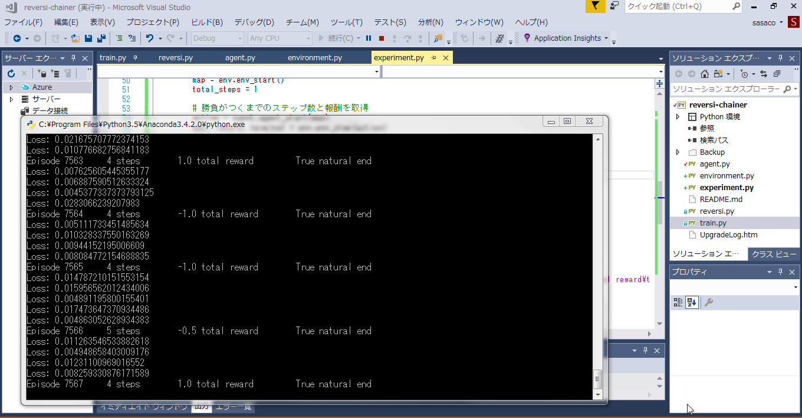Image resolution: width=802 pixels, height=418 pixels.
Task: Select the reversi-chainer project node
Action: point(718,105)
